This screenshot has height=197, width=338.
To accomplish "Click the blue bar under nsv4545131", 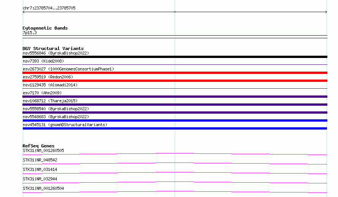I will click(175, 128).
